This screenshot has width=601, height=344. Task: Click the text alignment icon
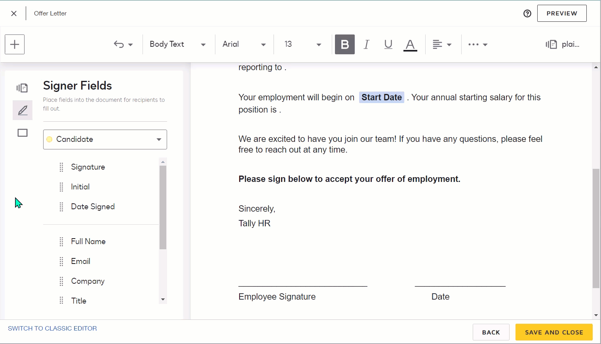437,44
